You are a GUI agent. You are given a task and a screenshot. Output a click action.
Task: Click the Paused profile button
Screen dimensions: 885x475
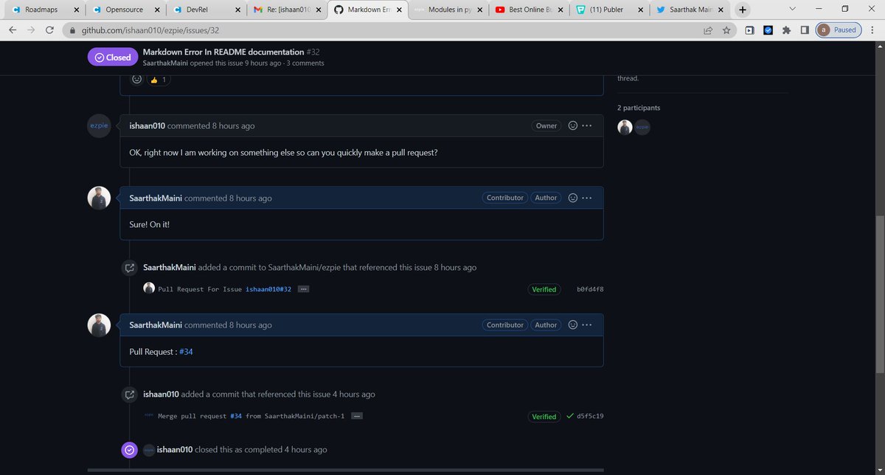pyautogui.click(x=839, y=30)
